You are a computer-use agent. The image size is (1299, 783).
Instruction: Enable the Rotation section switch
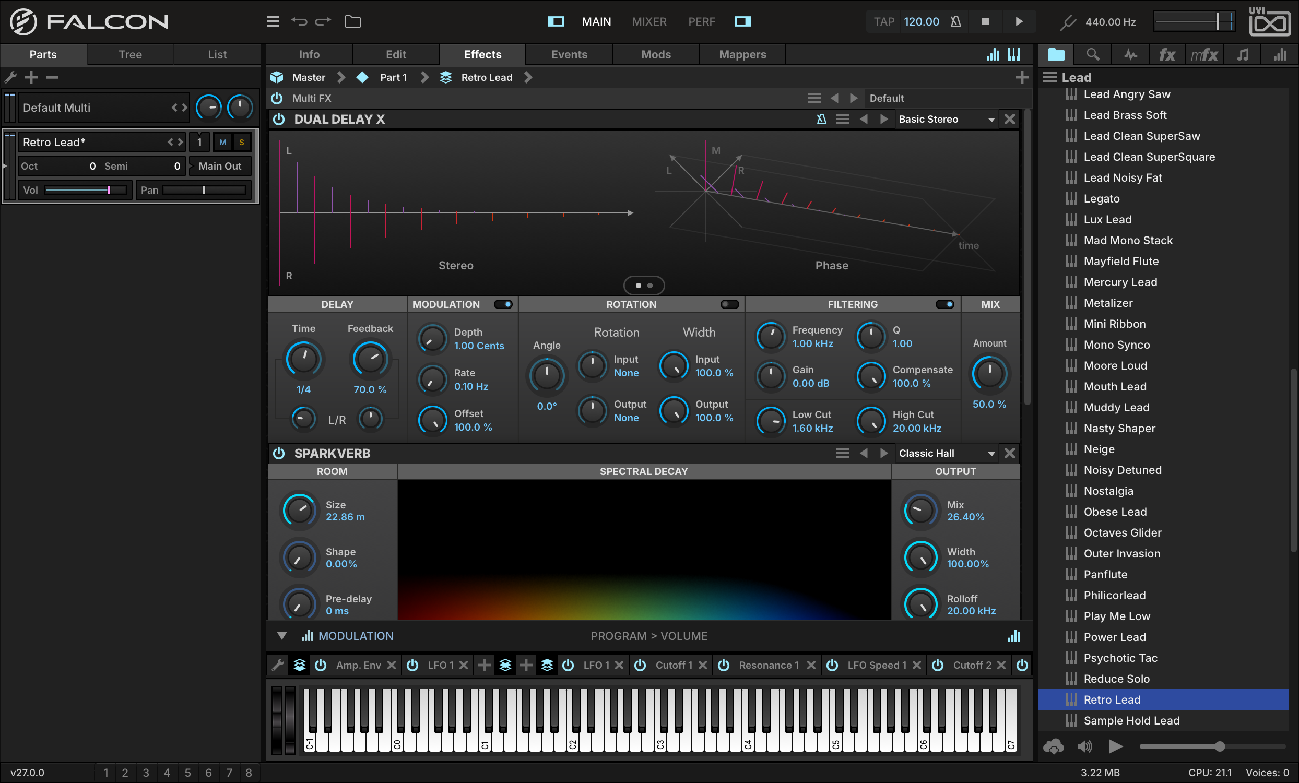click(x=729, y=304)
